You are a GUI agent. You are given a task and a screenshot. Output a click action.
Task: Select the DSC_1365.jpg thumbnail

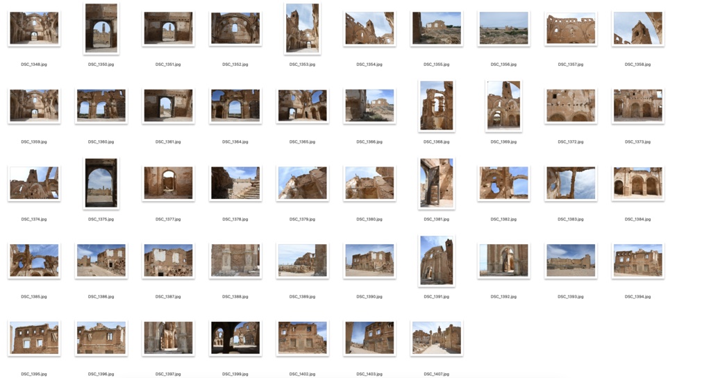[303, 105]
